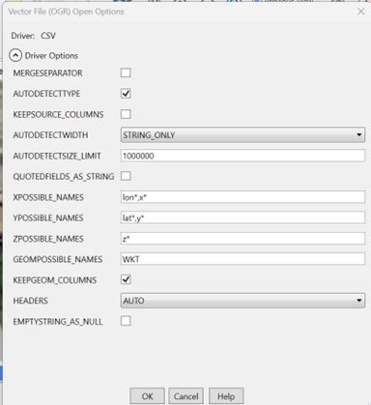Select the ZPOSSIBLE_NAMES input box

click(243, 239)
